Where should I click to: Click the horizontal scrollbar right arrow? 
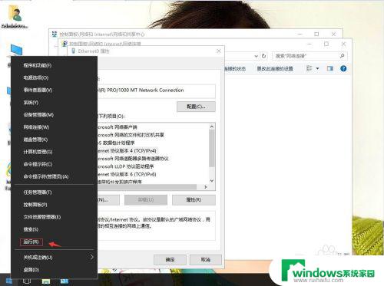pos(205,187)
